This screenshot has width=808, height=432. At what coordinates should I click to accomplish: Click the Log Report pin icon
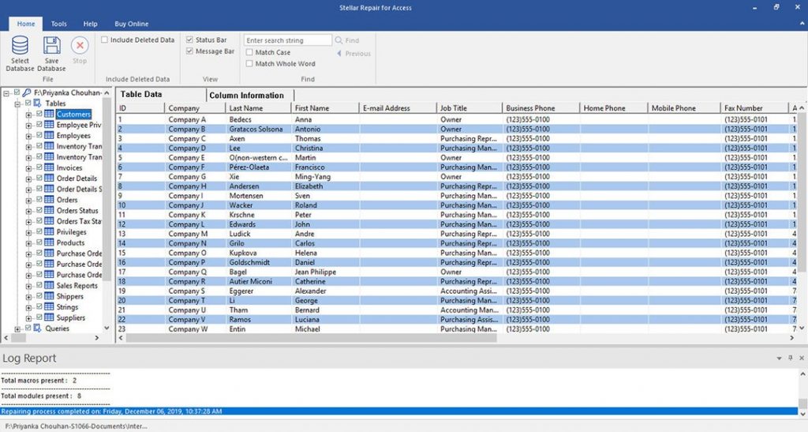coord(791,358)
